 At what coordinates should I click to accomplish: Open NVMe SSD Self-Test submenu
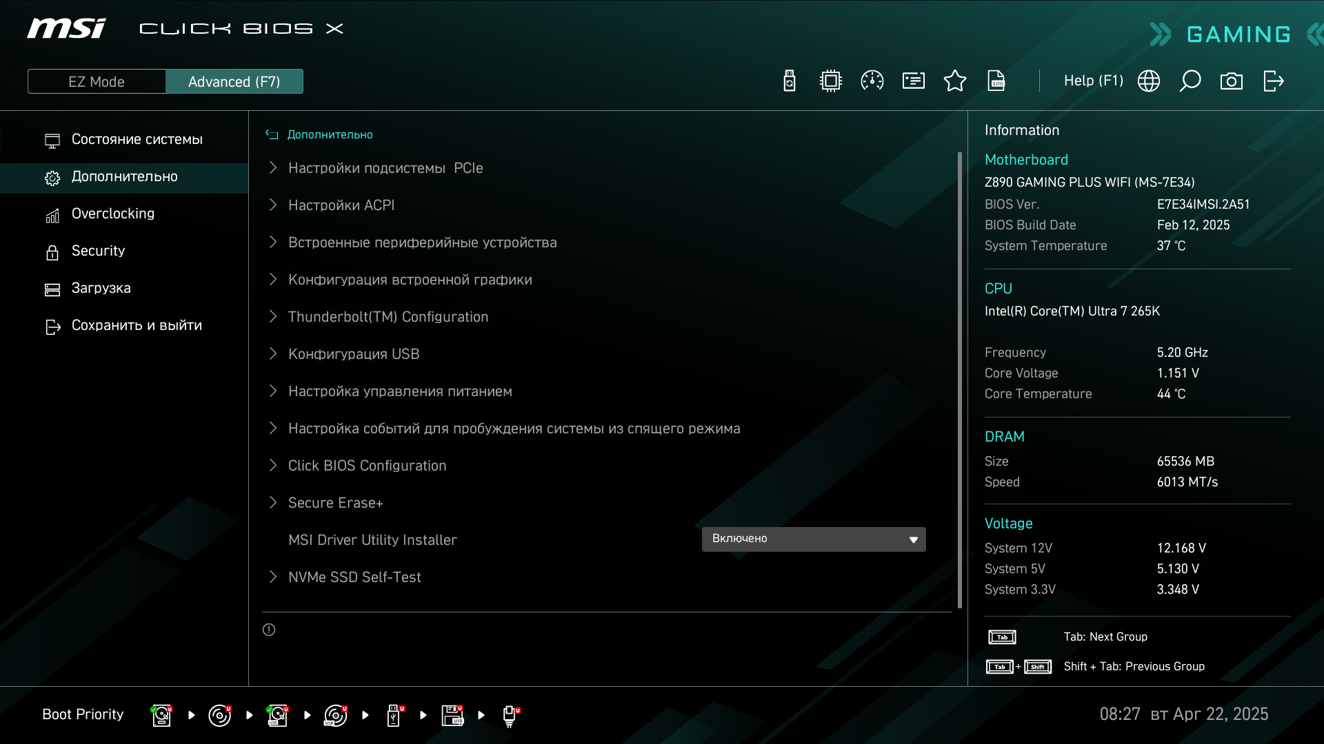pyautogui.click(x=354, y=577)
